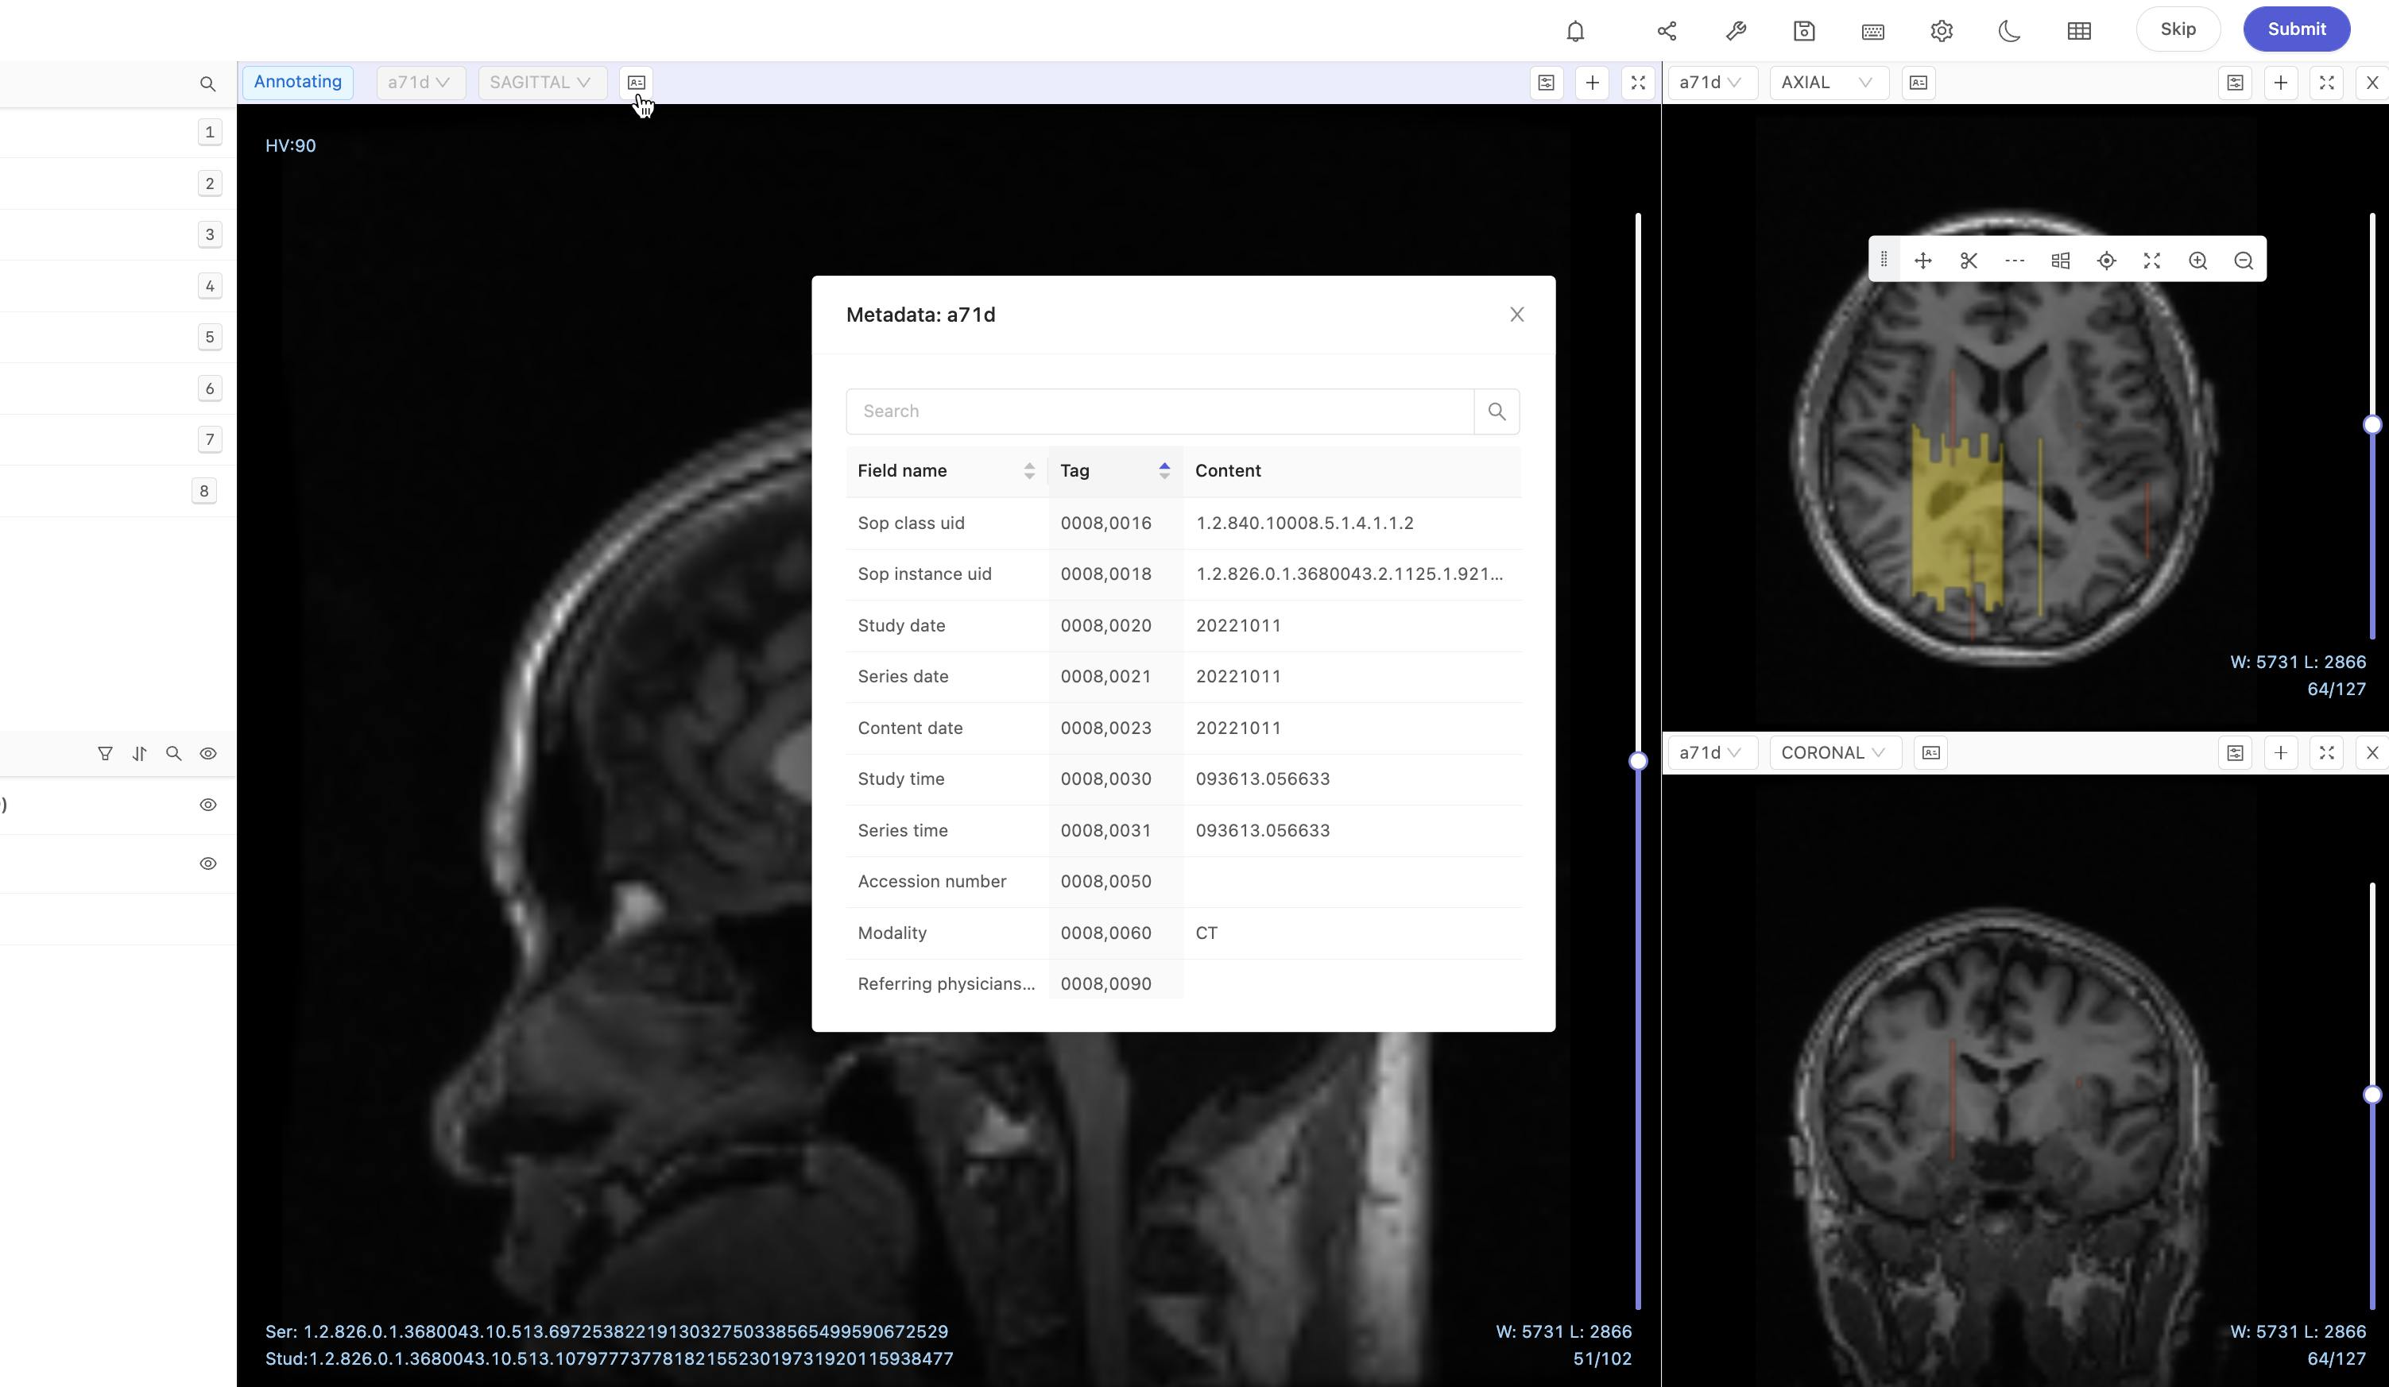Close the Metadata a71d dialog
2389x1387 pixels.
coord(1517,315)
